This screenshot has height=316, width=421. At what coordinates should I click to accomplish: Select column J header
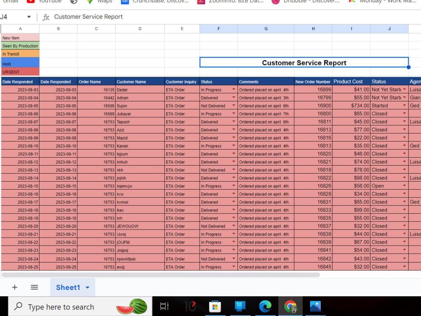[389, 29]
